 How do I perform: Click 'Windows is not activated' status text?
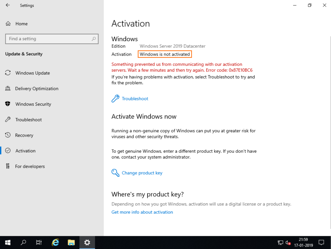[165, 54]
